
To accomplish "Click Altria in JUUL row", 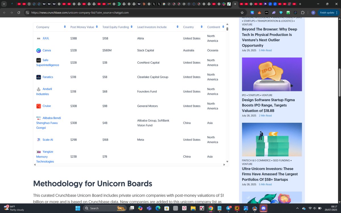I will pyautogui.click(x=140, y=38).
